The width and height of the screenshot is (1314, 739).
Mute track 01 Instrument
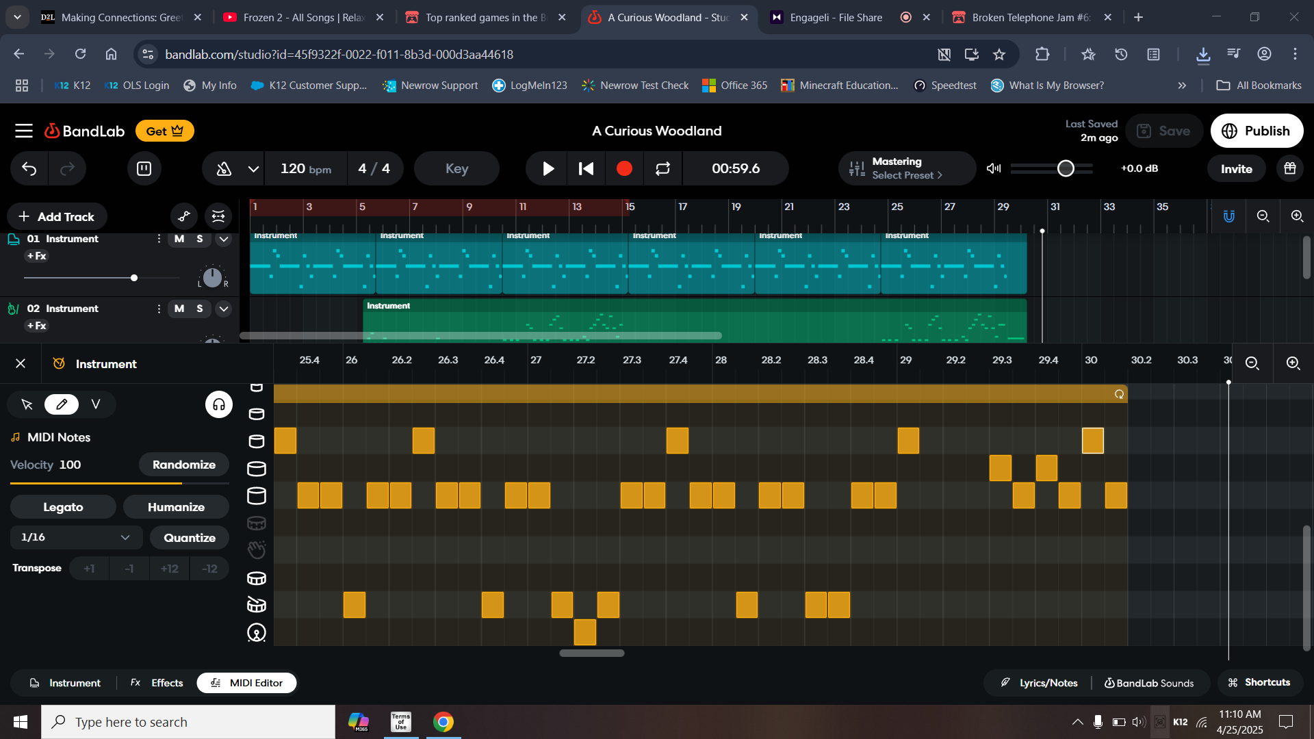pos(179,239)
